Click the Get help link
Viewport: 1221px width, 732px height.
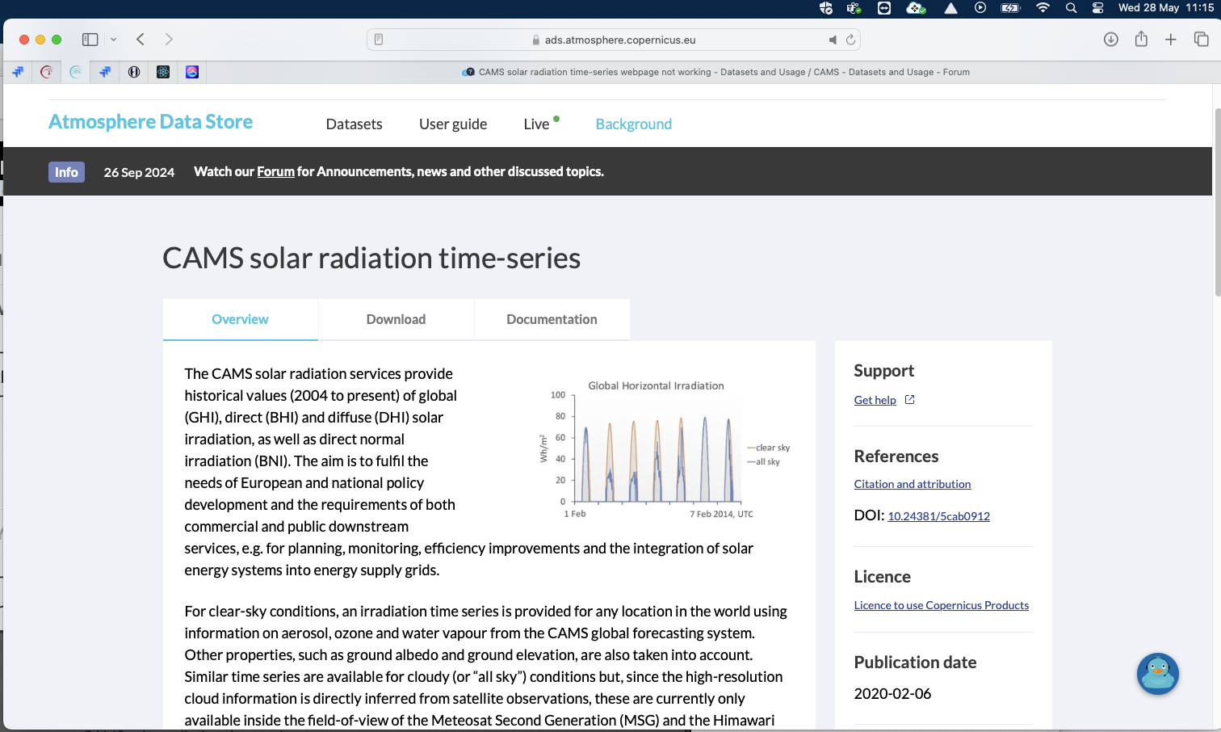(875, 400)
